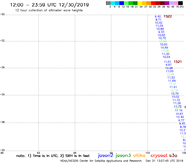
Task: Select the green 12.01 reading
Action: 172,84
